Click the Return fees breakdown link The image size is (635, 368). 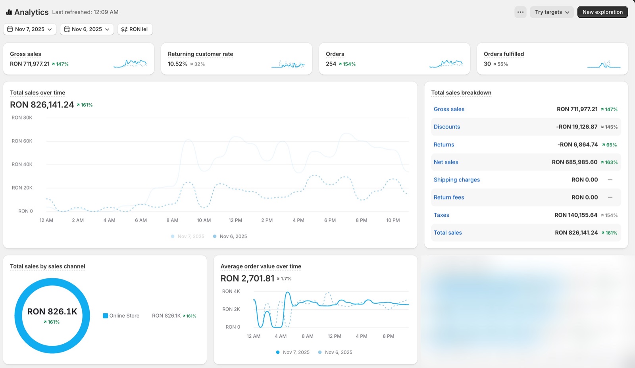click(449, 197)
